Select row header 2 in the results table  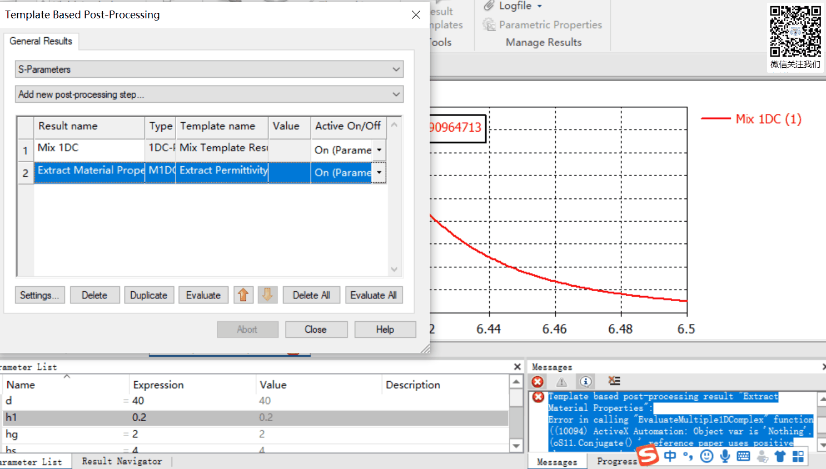(x=26, y=173)
